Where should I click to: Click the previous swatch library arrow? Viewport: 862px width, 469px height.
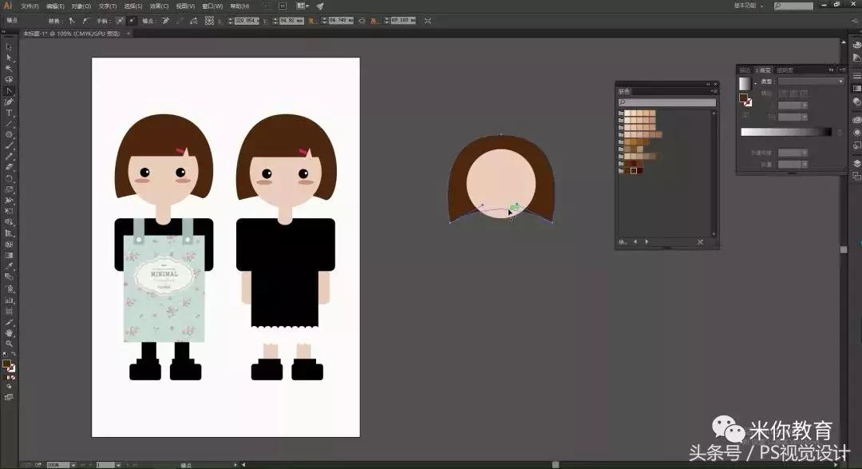[635, 241]
